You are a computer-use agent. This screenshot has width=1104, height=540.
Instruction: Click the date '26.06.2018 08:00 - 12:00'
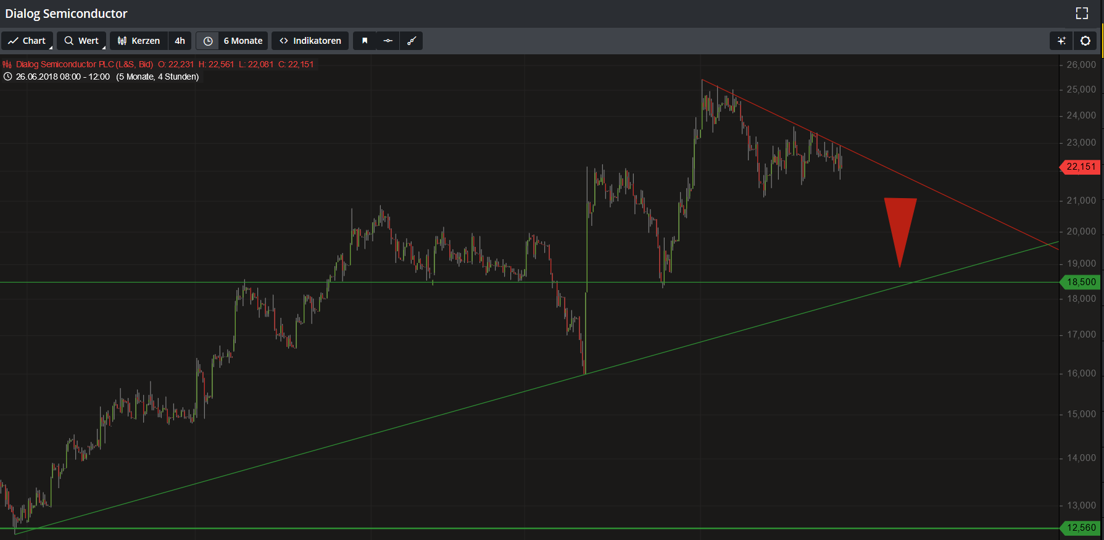click(x=63, y=77)
